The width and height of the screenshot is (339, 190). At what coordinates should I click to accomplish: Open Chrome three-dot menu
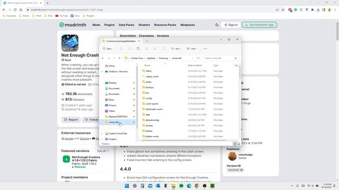tap(335, 9)
